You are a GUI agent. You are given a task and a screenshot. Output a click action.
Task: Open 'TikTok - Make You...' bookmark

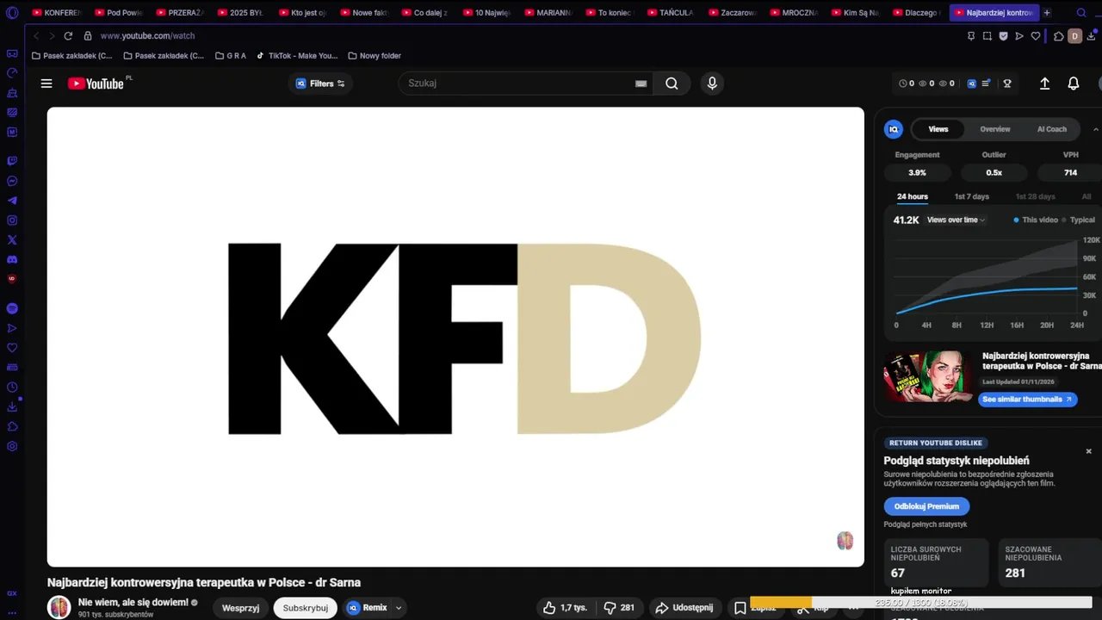[296, 56]
